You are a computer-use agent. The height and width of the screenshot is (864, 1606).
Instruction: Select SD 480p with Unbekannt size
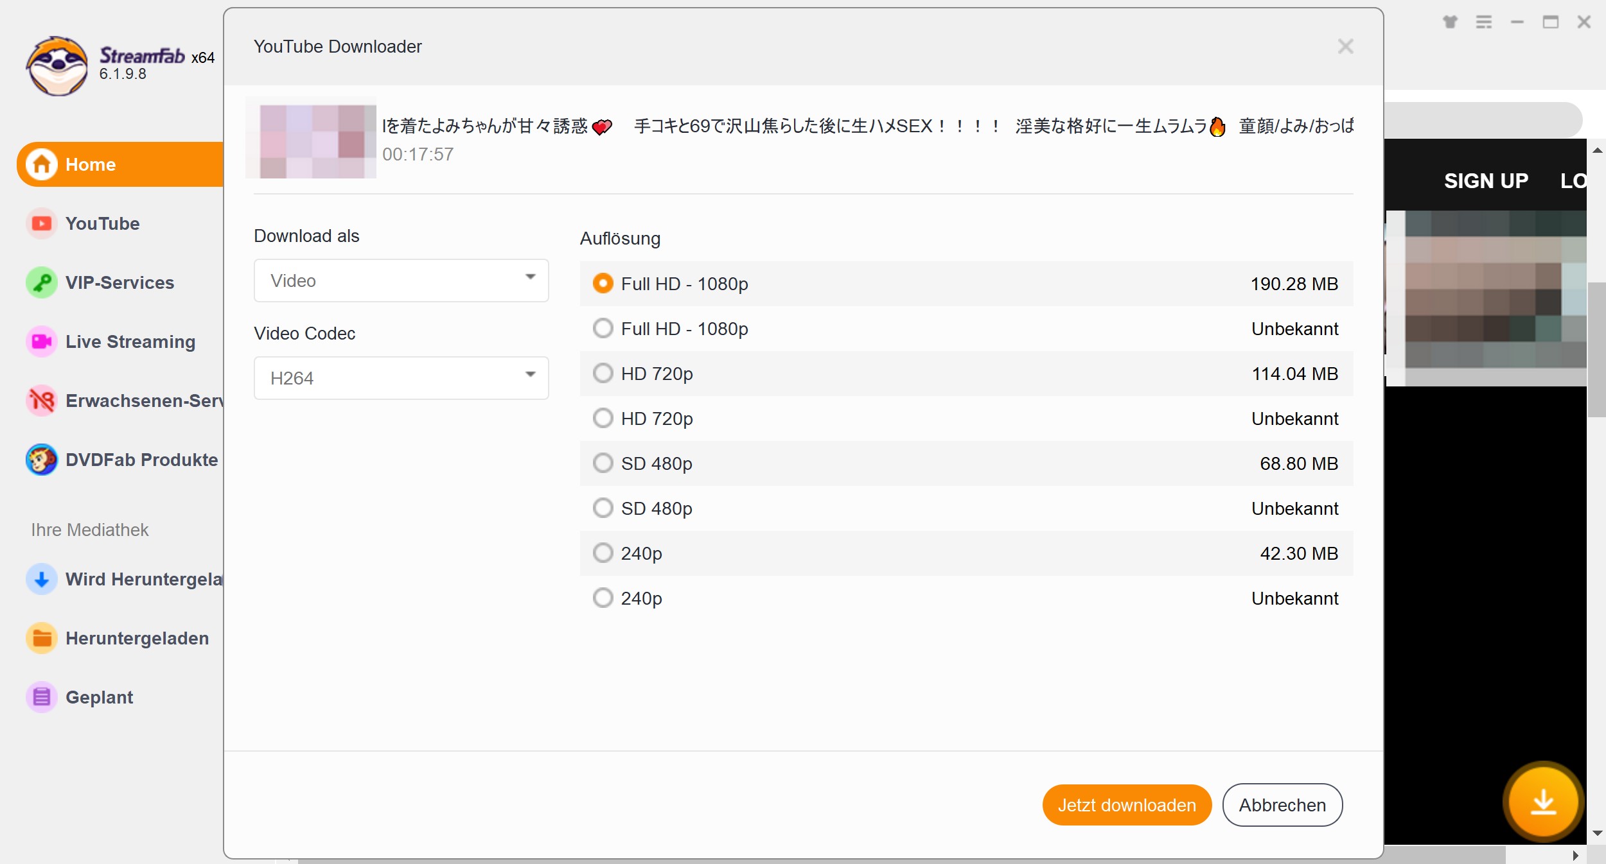coord(966,508)
